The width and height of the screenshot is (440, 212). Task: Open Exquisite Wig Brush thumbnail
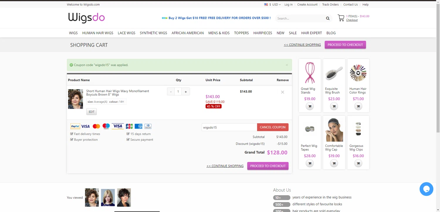[334, 73]
